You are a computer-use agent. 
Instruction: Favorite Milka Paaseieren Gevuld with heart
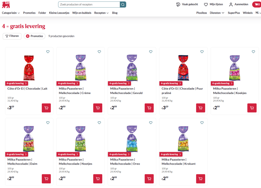click(151, 52)
